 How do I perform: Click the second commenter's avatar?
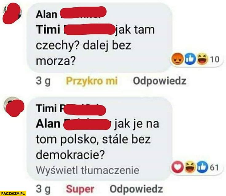click(14, 107)
